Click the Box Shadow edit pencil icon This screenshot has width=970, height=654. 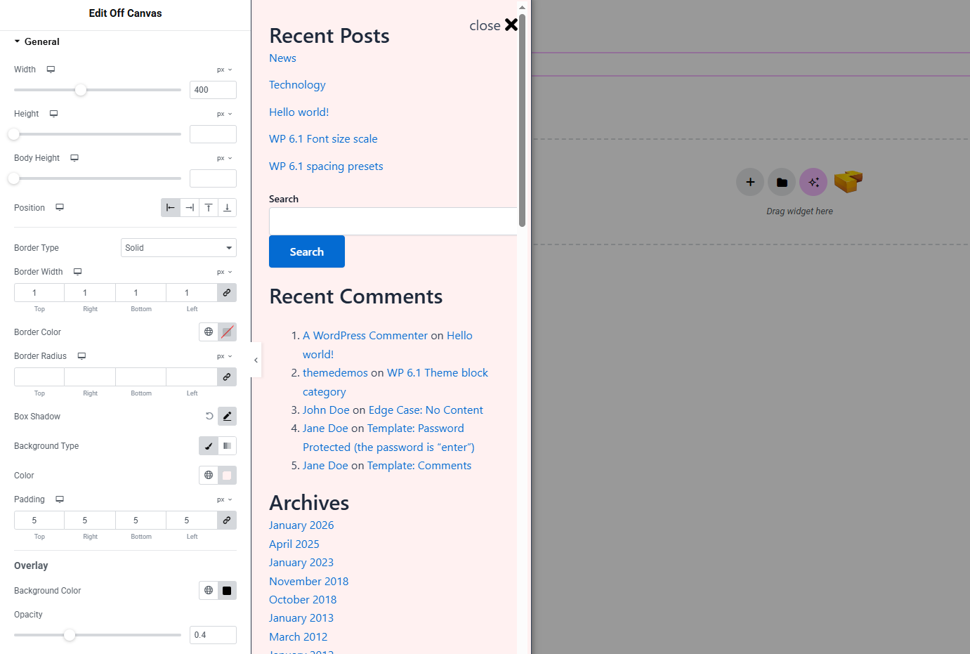coord(227,417)
